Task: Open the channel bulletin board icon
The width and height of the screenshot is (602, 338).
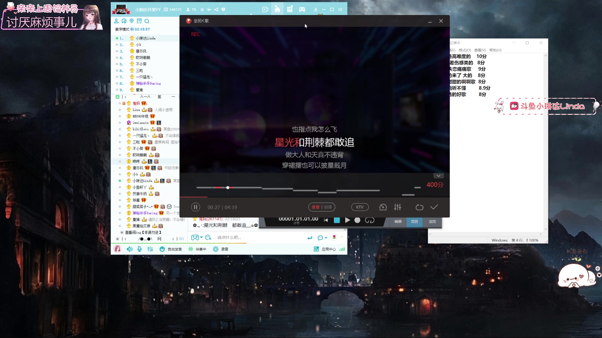Action: [139, 21]
